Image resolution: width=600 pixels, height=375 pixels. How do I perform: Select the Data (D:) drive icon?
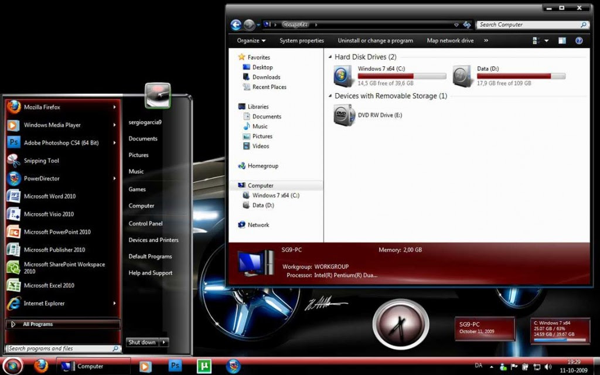click(462, 76)
